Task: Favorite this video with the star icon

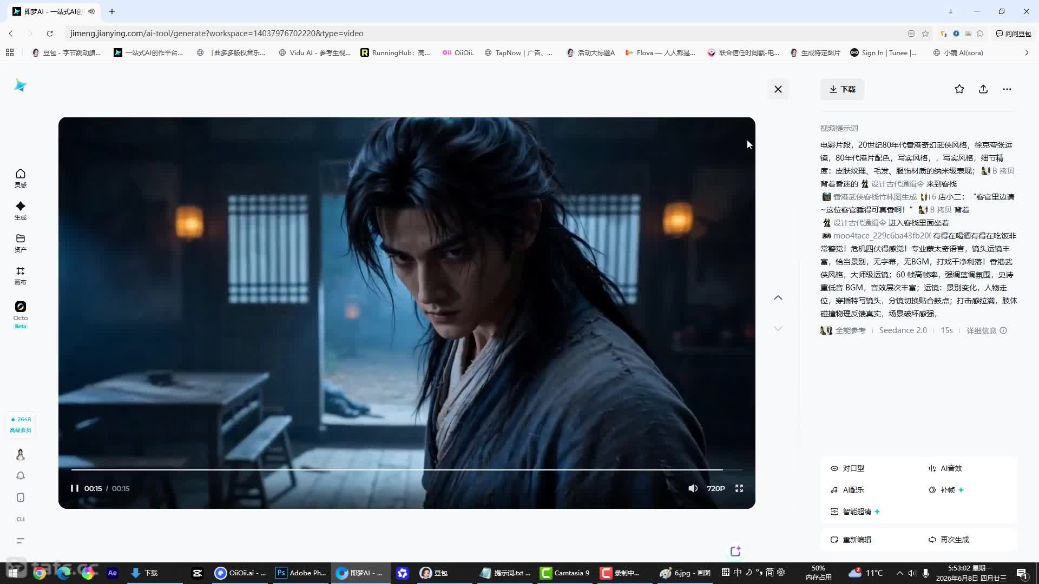Action: coord(959,89)
